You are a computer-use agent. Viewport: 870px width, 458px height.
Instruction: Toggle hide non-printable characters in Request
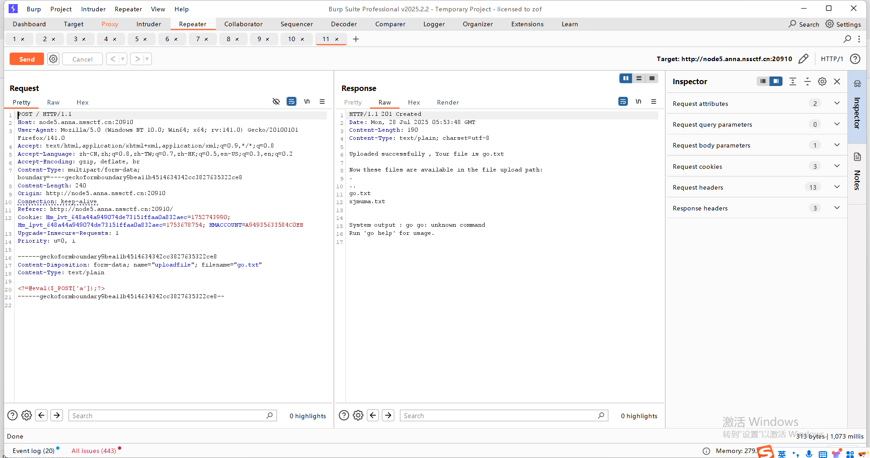[x=276, y=101]
